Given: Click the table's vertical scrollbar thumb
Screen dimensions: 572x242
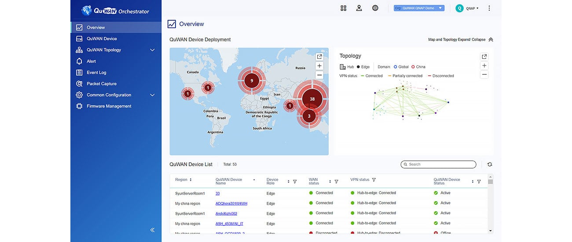Looking at the screenshot, I should pos(490,181).
